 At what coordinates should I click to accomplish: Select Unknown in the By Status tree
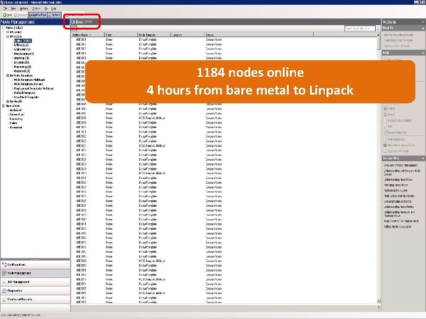tap(22, 50)
